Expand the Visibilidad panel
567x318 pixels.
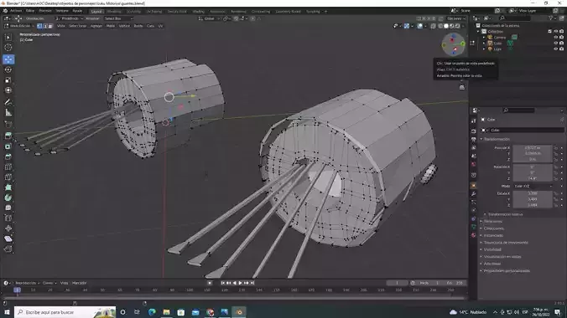pyautogui.click(x=492, y=249)
